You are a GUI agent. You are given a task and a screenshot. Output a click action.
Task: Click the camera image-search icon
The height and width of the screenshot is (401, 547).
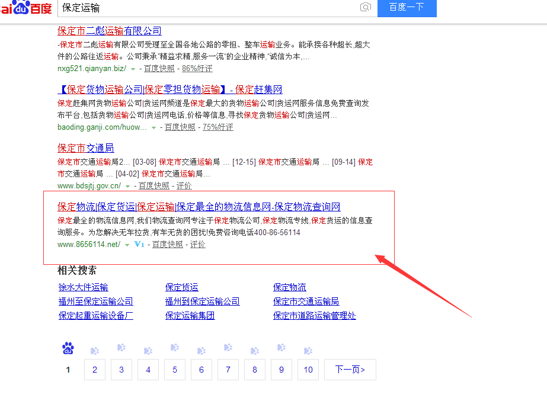365,7
